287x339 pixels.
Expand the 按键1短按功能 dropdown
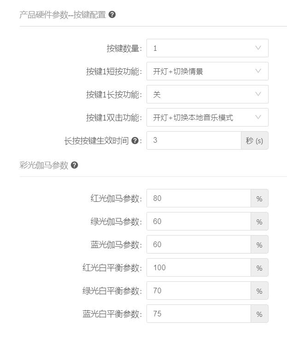coord(203,71)
